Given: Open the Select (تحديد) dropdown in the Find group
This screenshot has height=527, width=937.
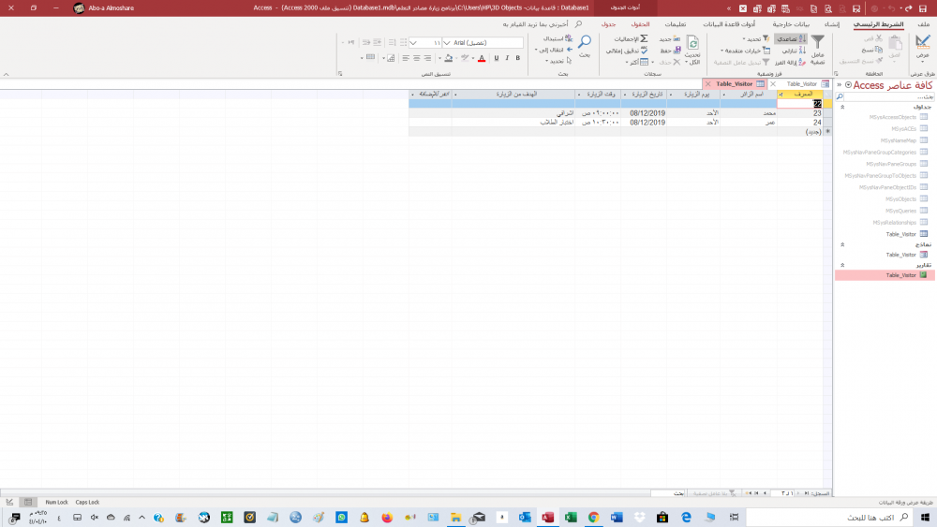Looking at the screenshot, I should [x=558, y=61].
